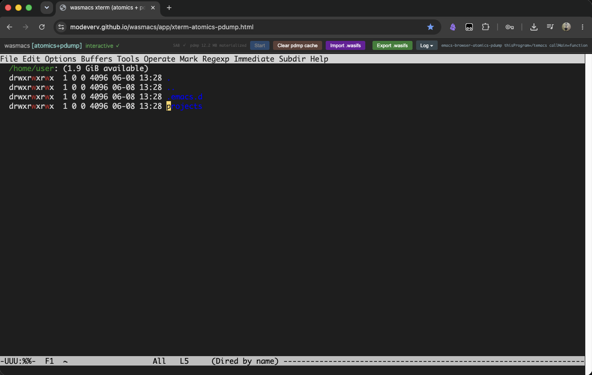This screenshot has width=592, height=375.
Task: Open the File menu in Emacs
Action: (x=9, y=59)
